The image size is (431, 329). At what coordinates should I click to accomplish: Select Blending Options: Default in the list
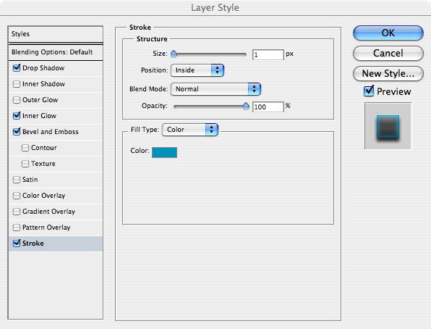click(x=56, y=52)
